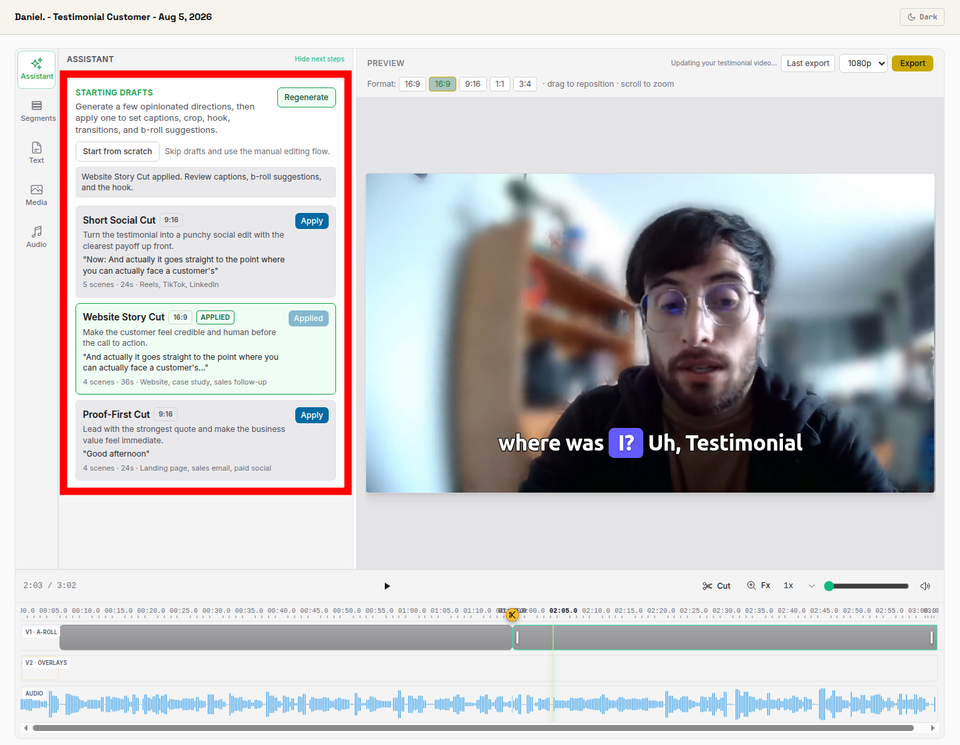Select the 3:4 format option
Screen dimensions: 960x745
(x=525, y=84)
